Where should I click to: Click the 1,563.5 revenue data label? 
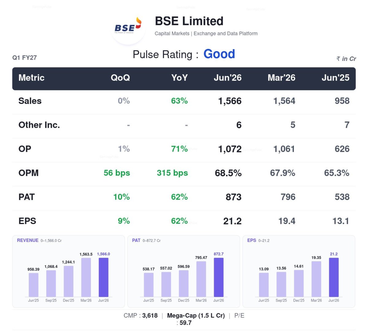coord(86,254)
